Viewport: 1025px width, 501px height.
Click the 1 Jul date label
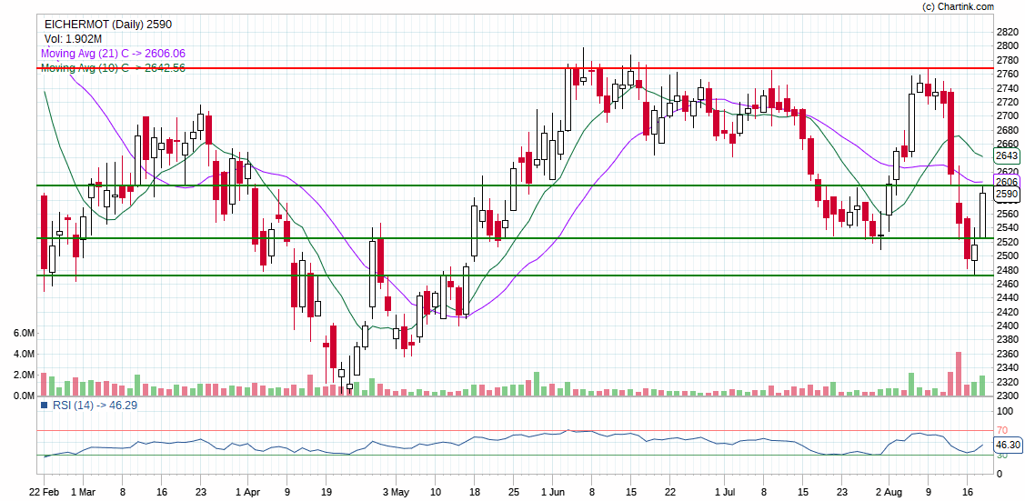tap(725, 490)
